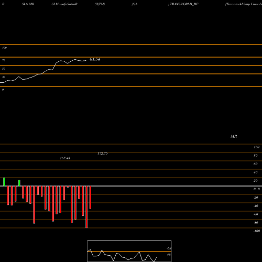Click the last red MR bar
The width and height of the screenshot is (262, 262).
(90, 198)
